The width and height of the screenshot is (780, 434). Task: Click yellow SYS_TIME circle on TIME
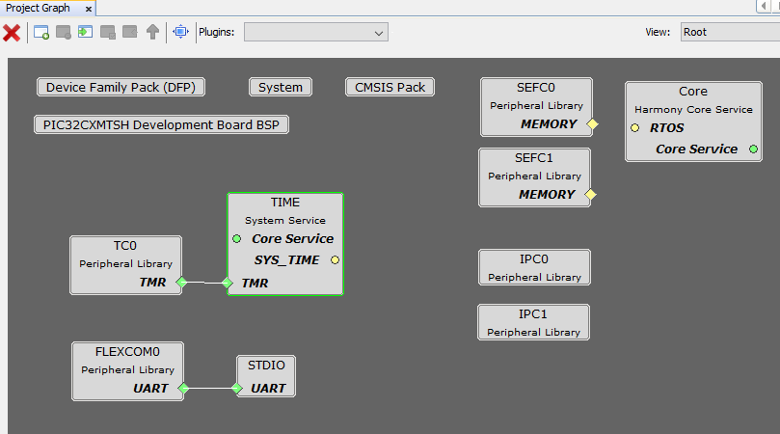click(335, 259)
